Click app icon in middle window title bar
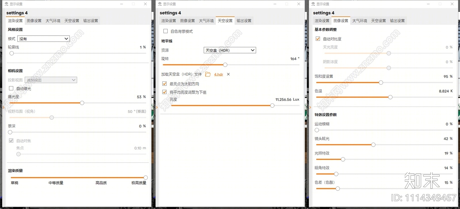Image resolution: width=460 pixels, height=209 pixels. click(x=160, y=4)
